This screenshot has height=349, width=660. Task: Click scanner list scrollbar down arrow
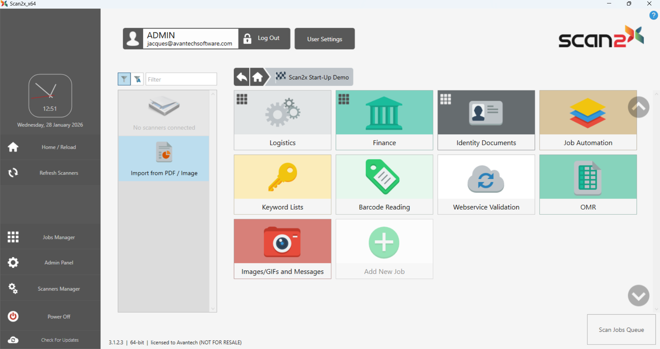coord(213,308)
